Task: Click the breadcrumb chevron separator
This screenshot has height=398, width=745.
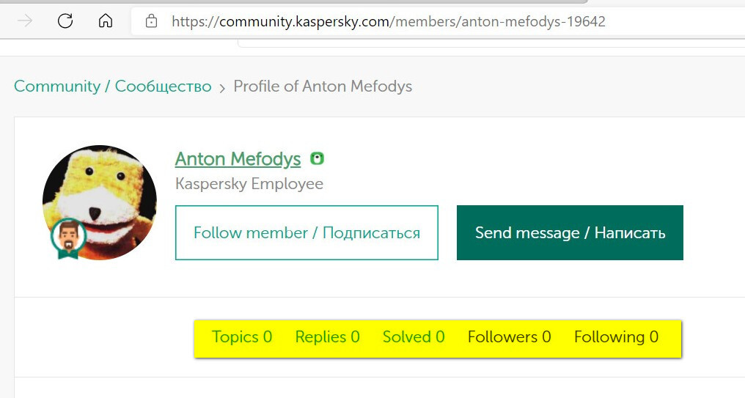Action: 222,88
